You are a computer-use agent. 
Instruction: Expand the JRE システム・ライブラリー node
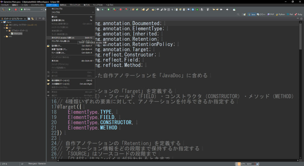point(4,25)
